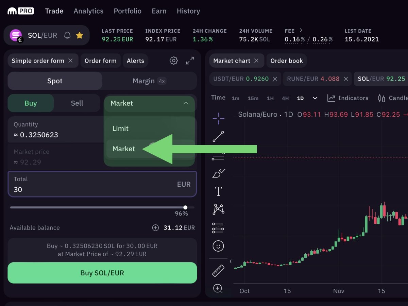The width and height of the screenshot is (408, 306).
Task: Click in the Quantity input field
Action: pos(55,130)
